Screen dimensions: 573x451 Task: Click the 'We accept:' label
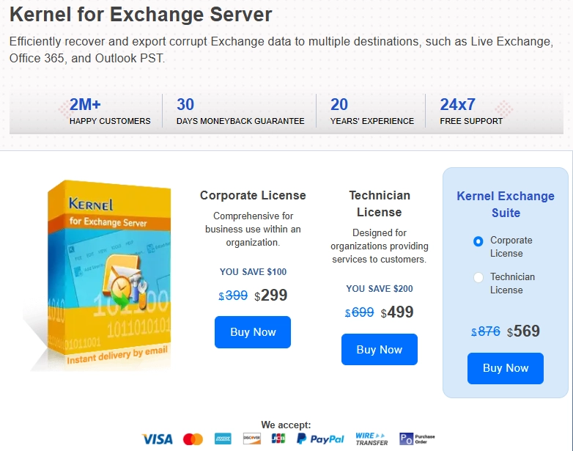(286, 425)
